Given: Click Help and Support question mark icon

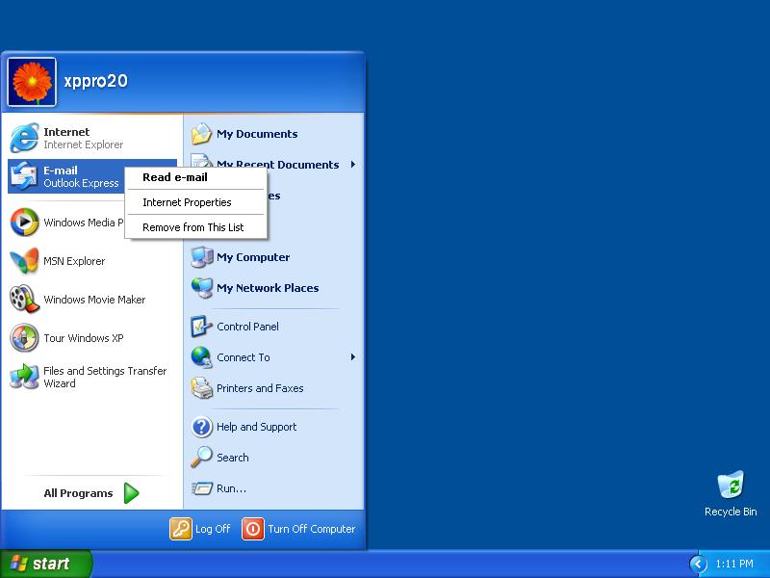Looking at the screenshot, I should click(x=201, y=427).
